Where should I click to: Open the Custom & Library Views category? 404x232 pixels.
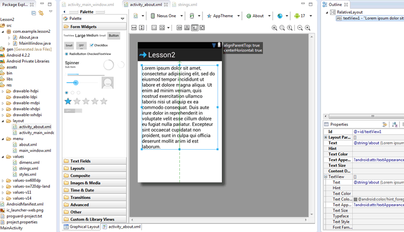[x=94, y=219]
